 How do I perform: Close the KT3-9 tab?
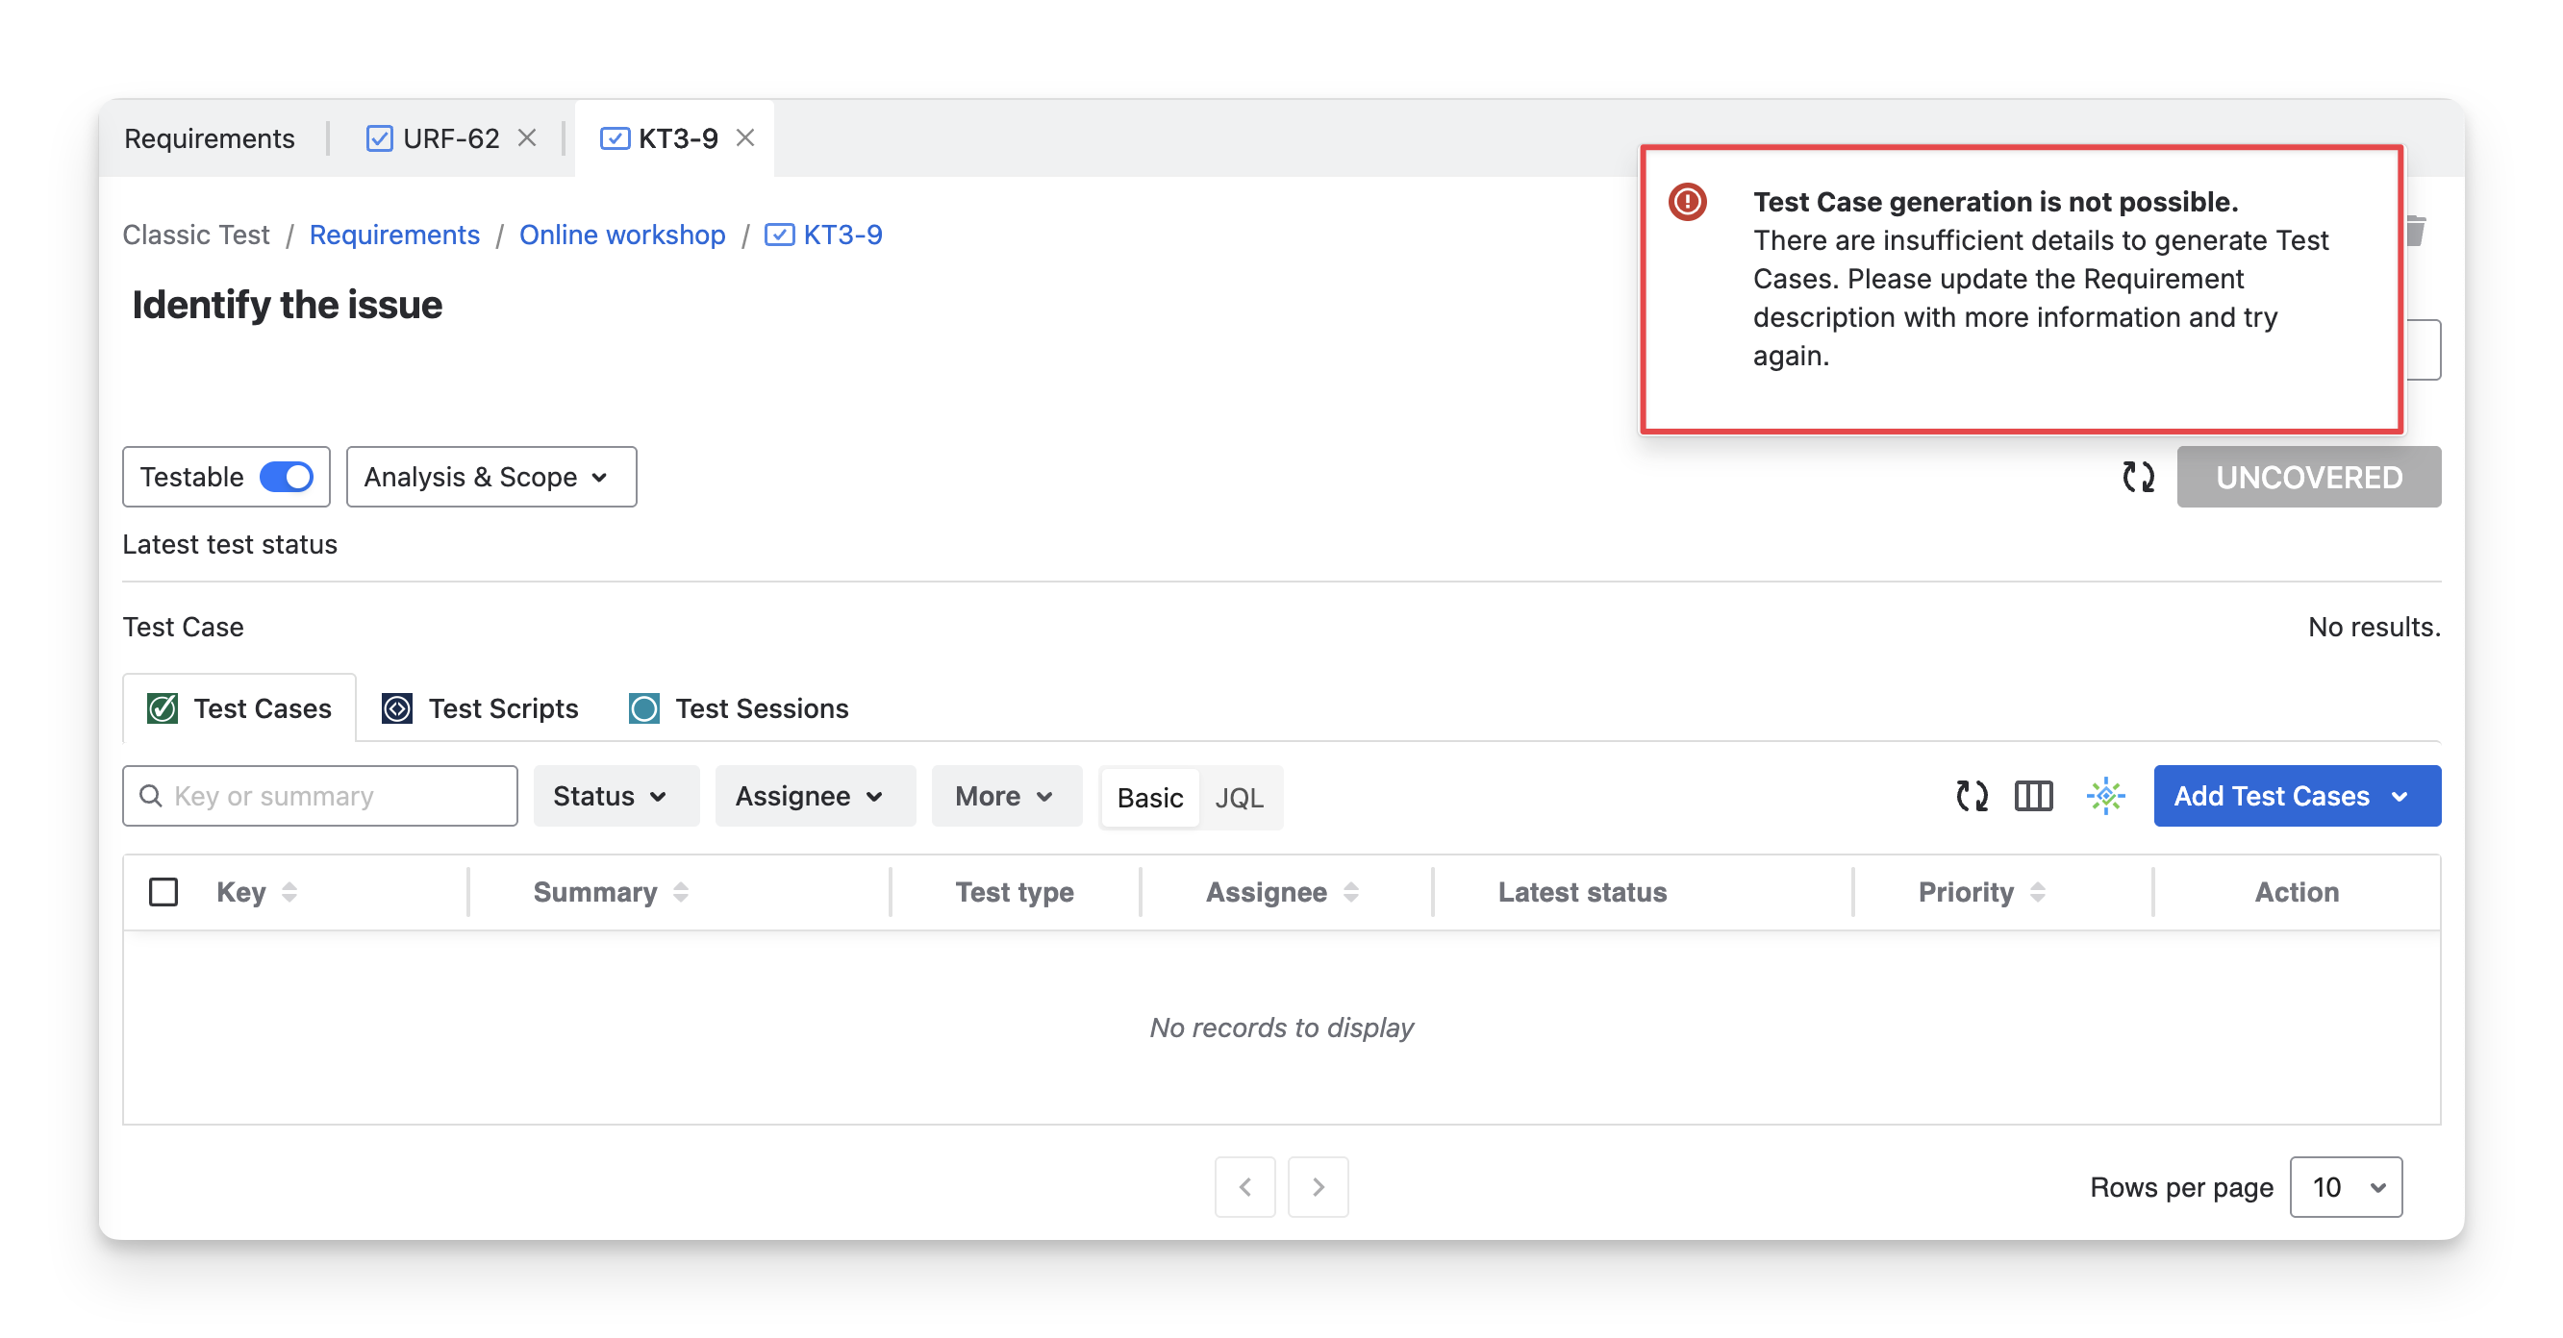(x=745, y=138)
